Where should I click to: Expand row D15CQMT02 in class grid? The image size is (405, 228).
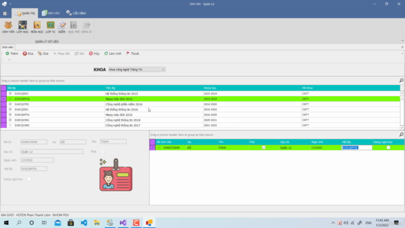tap(10, 99)
